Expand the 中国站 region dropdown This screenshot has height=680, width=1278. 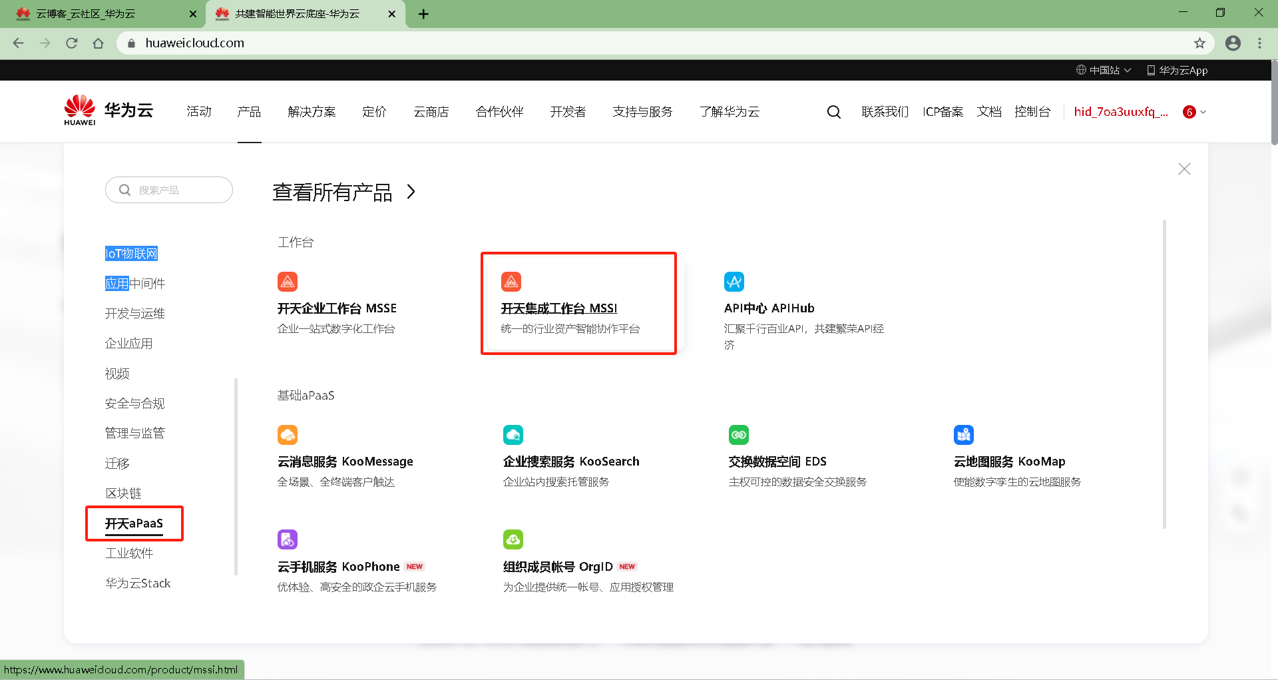1103,71
